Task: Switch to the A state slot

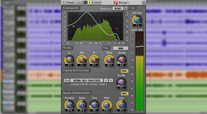Action: coord(90,2)
